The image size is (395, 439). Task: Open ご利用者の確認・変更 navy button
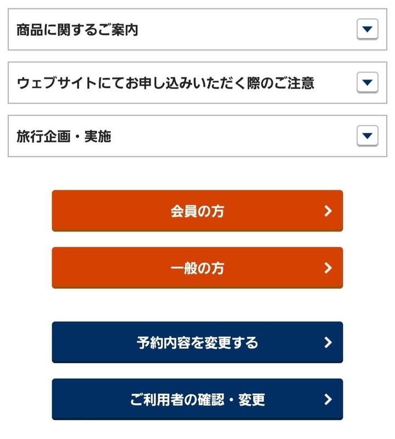pyautogui.click(x=197, y=399)
